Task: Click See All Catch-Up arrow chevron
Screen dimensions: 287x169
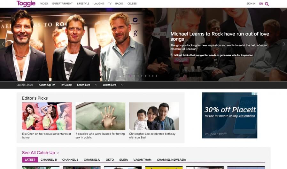Action: point(58,153)
